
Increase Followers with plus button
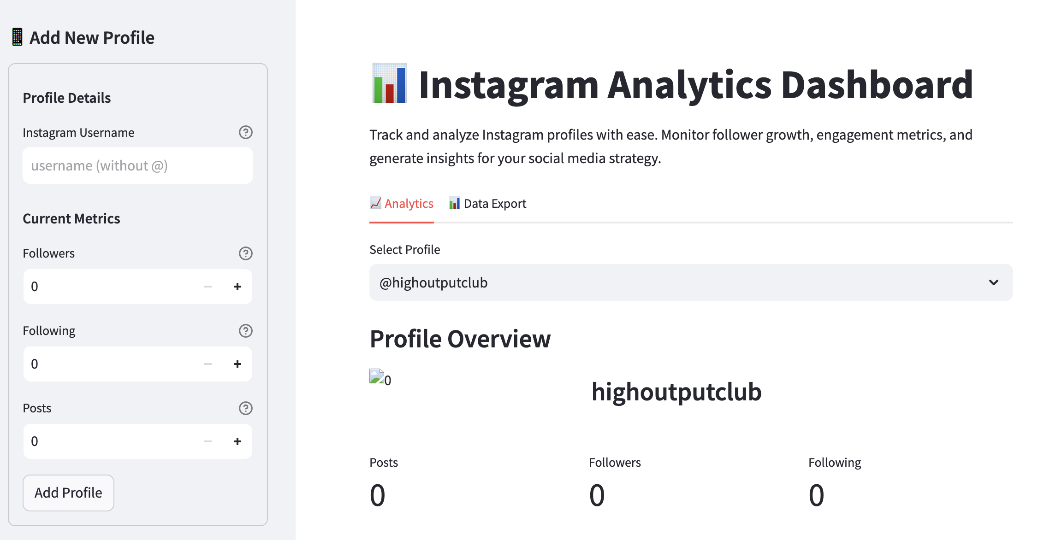[237, 287]
